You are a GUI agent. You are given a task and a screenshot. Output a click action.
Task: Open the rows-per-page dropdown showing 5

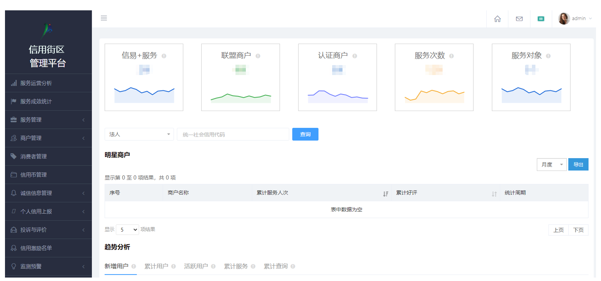[x=127, y=230]
